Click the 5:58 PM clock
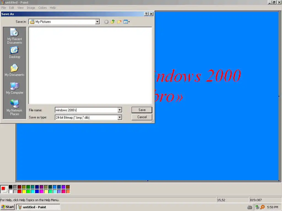 click(x=273, y=207)
